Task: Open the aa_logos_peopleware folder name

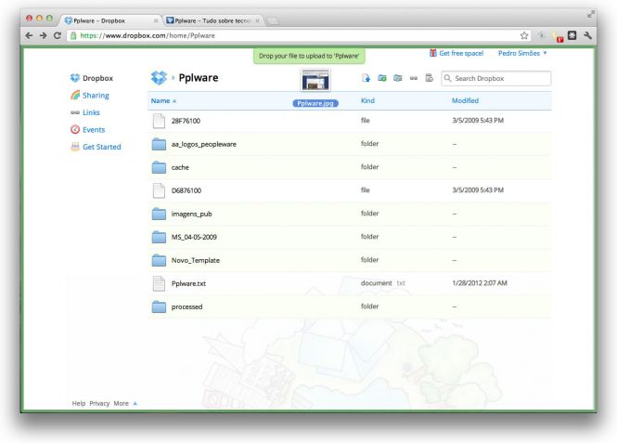Action: (x=204, y=144)
